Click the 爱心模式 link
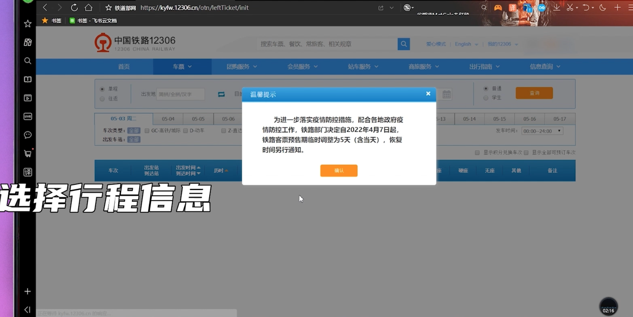Viewport: 633px width, 317px height. (436, 44)
